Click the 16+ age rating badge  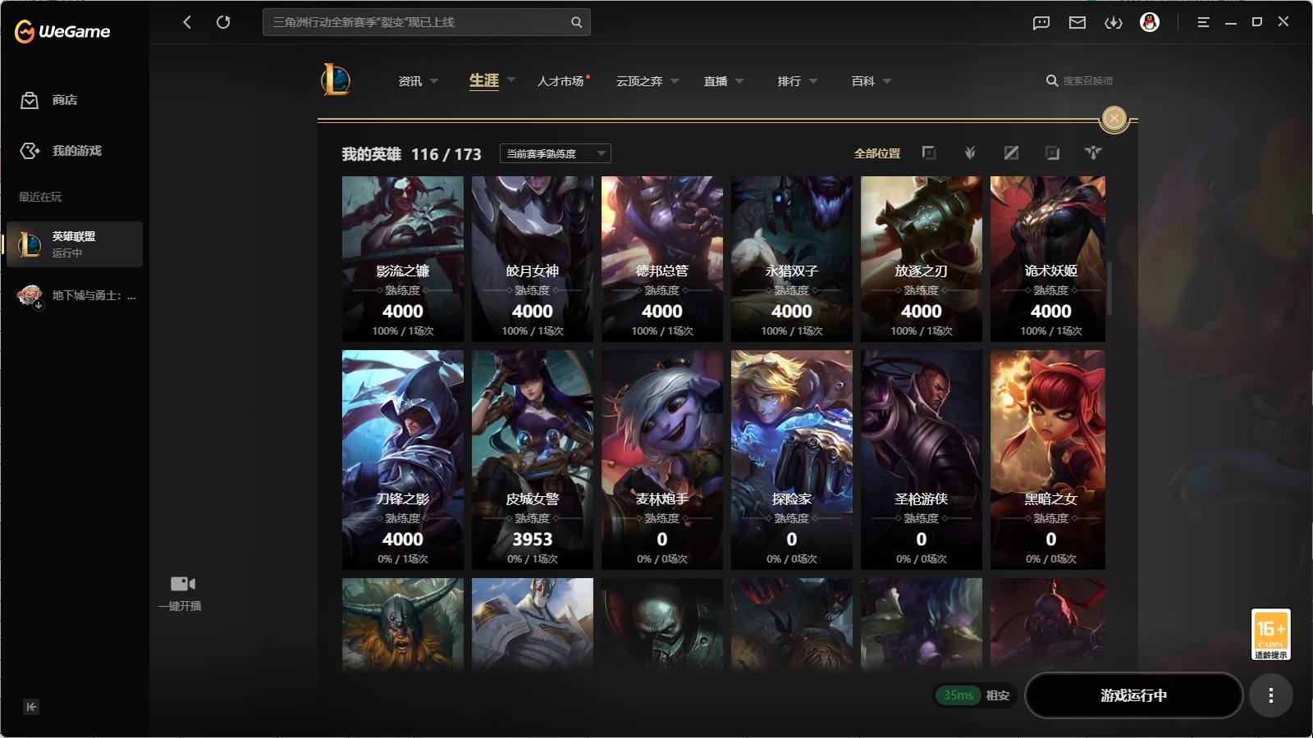[x=1270, y=635]
